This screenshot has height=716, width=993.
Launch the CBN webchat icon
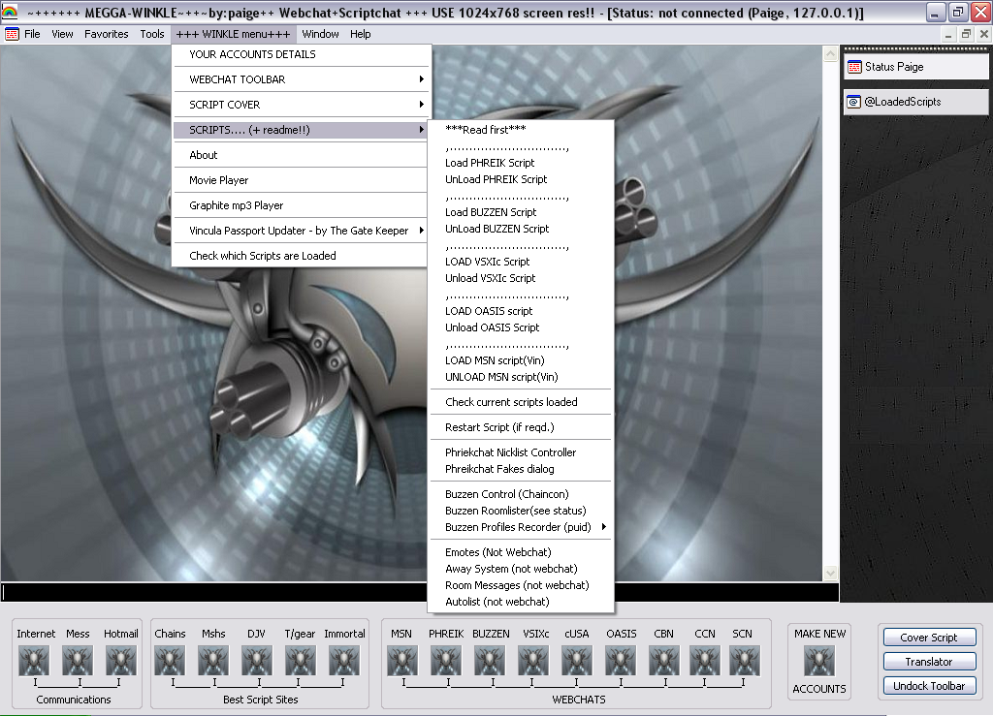pyautogui.click(x=664, y=661)
